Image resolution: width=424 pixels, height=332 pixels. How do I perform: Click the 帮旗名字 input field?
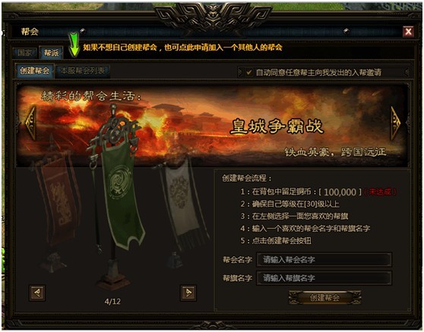[324, 278]
